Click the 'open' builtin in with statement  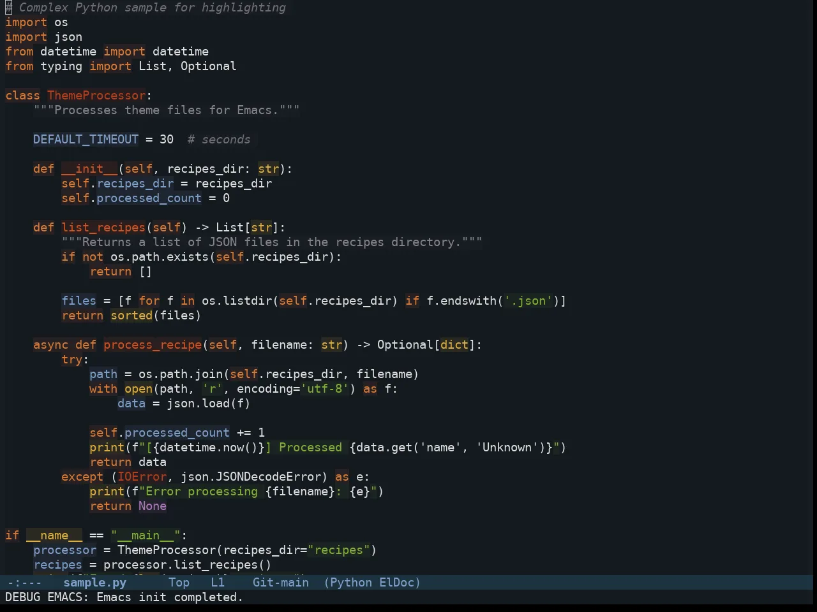click(x=139, y=389)
